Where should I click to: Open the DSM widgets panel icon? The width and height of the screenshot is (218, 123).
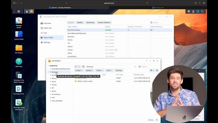pos(198,11)
